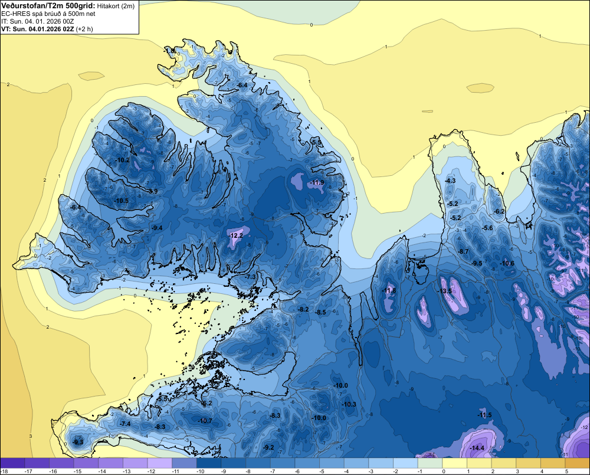Click the -14.4 temperature label
590x475 pixels.
(x=477, y=448)
